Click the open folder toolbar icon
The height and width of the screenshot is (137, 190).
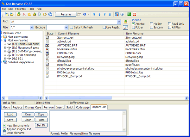(x=12, y=14)
